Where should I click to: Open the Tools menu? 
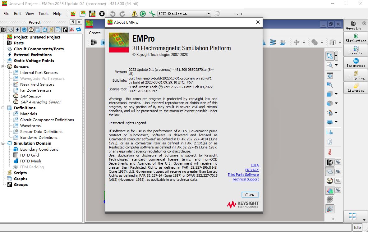pyautogui.click(x=43, y=13)
